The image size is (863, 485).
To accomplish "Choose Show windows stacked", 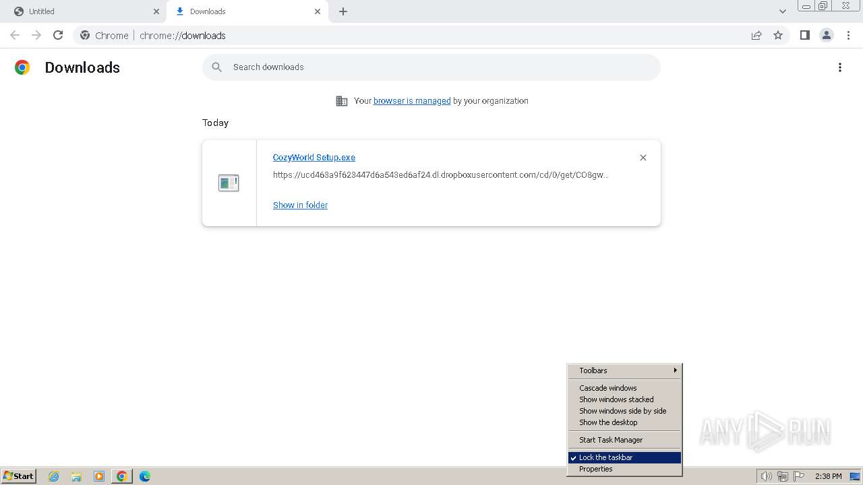I will pyautogui.click(x=624, y=399).
